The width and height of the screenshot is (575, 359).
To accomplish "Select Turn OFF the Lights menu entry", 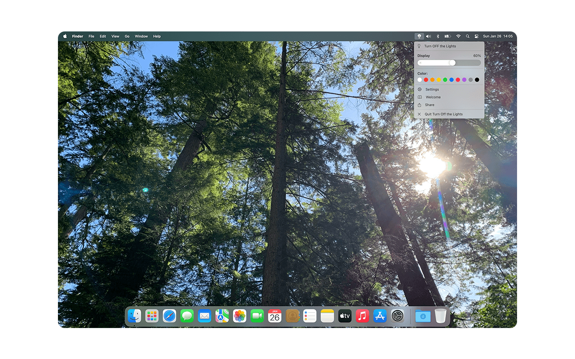I will coord(449,46).
